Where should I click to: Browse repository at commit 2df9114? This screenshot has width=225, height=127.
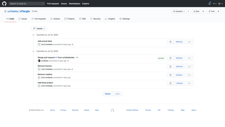tap(189, 67)
